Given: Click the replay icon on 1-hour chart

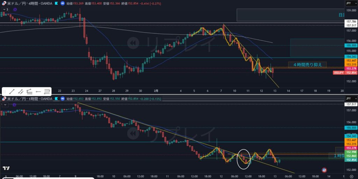Looking at the screenshot, I should [62, 99].
